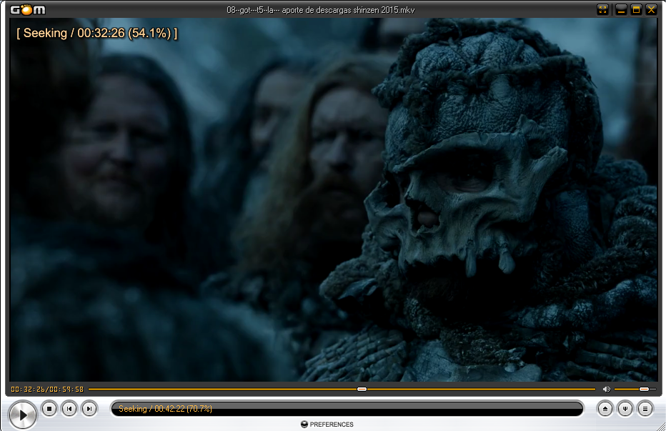The height and width of the screenshot is (431, 666).
Task: Click the seek bar position handle
Action: (x=362, y=389)
